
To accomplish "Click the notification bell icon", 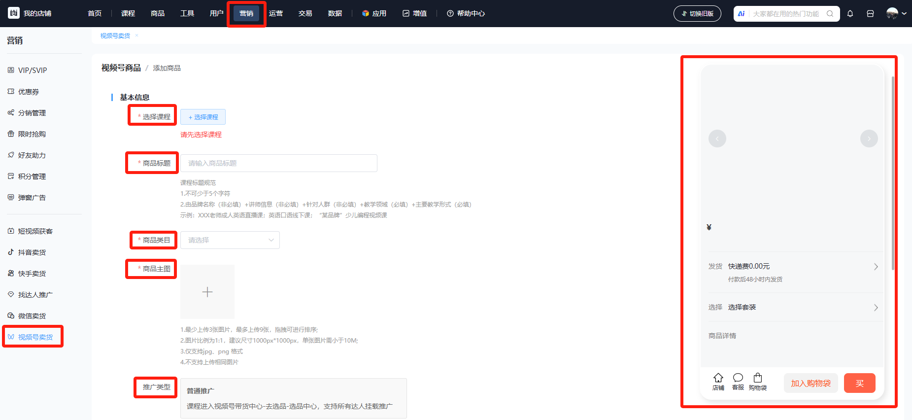I will [x=850, y=14].
